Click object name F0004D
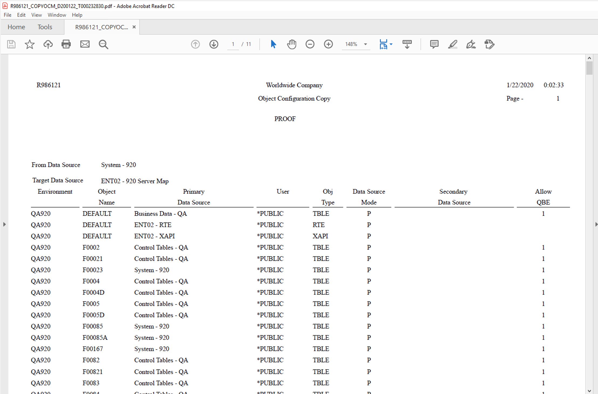 93,292
